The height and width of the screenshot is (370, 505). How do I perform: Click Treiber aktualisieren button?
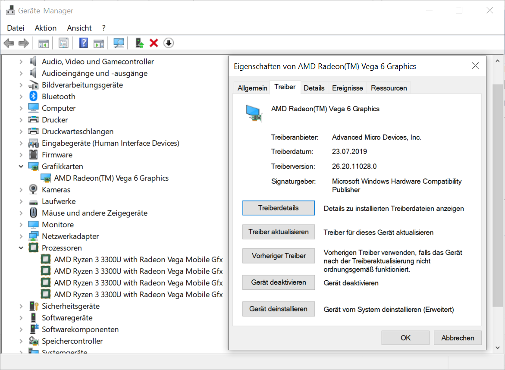pyautogui.click(x=279, y=232)
